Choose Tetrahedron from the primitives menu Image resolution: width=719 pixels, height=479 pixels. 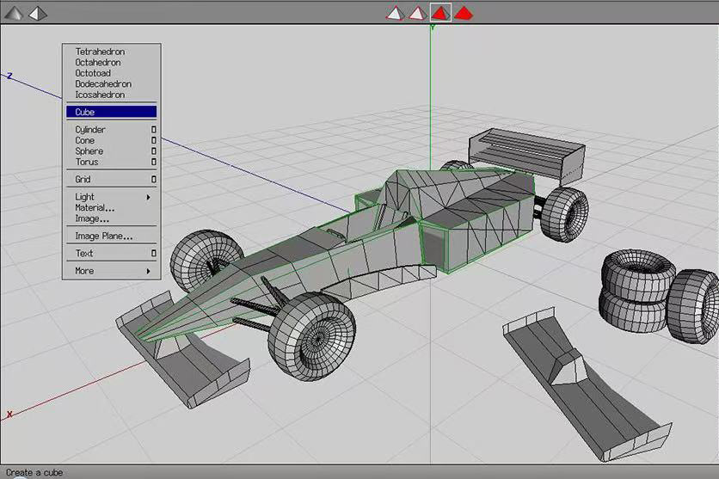tap(100, 52)
